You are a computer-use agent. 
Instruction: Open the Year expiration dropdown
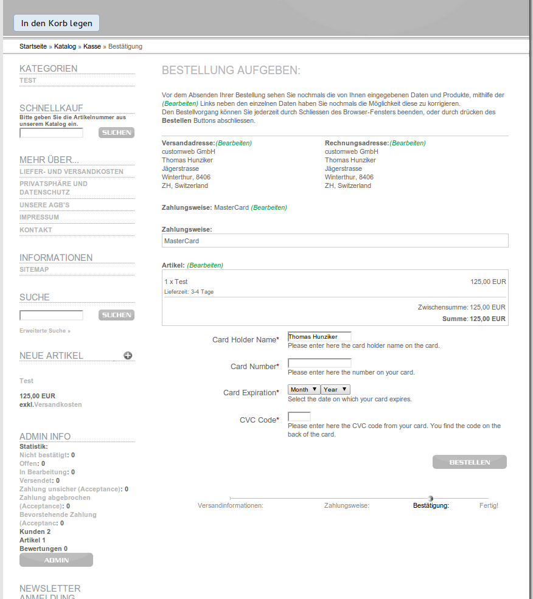pyautogui.click(x=335, y=389)
